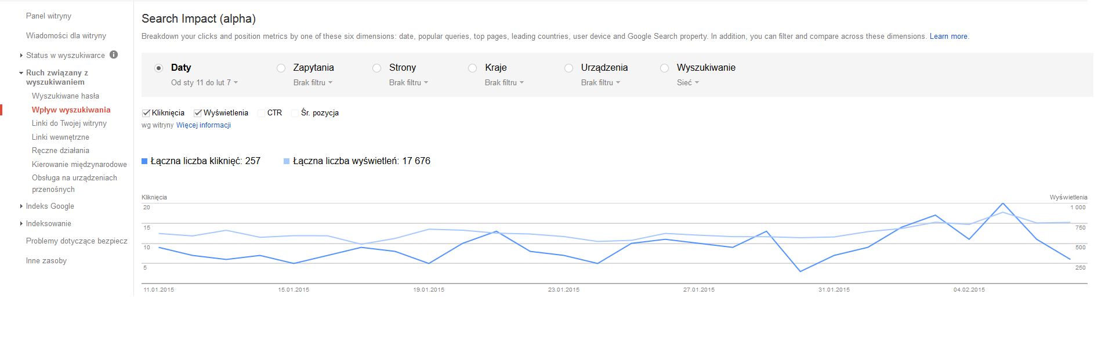
Task: Open Panel witryny in the sidebar
Action: [x=49, y=16]
